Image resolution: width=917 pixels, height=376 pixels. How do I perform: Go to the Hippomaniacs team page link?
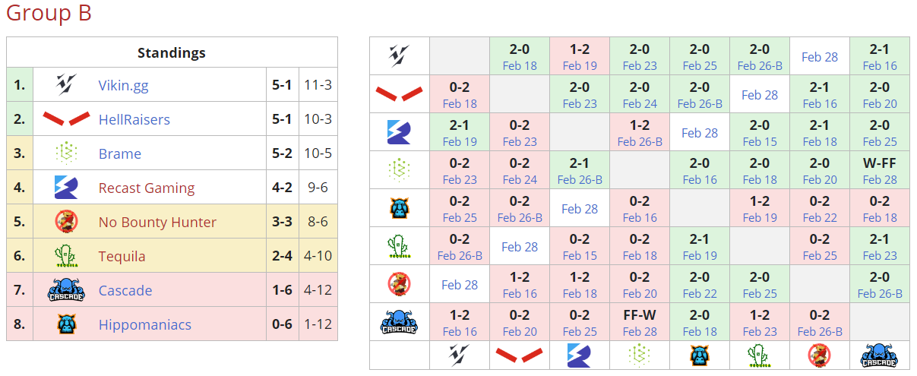[144, 324]
